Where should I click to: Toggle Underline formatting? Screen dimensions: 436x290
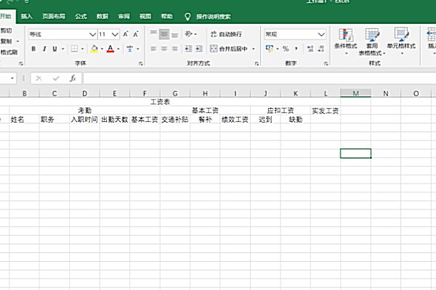pos(54,49)
